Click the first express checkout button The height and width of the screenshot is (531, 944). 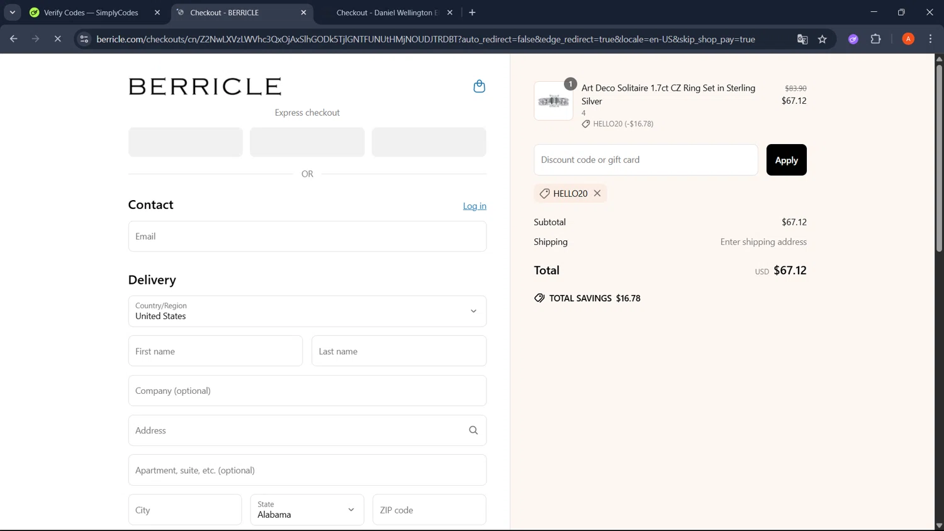click(x=186, y=142)
